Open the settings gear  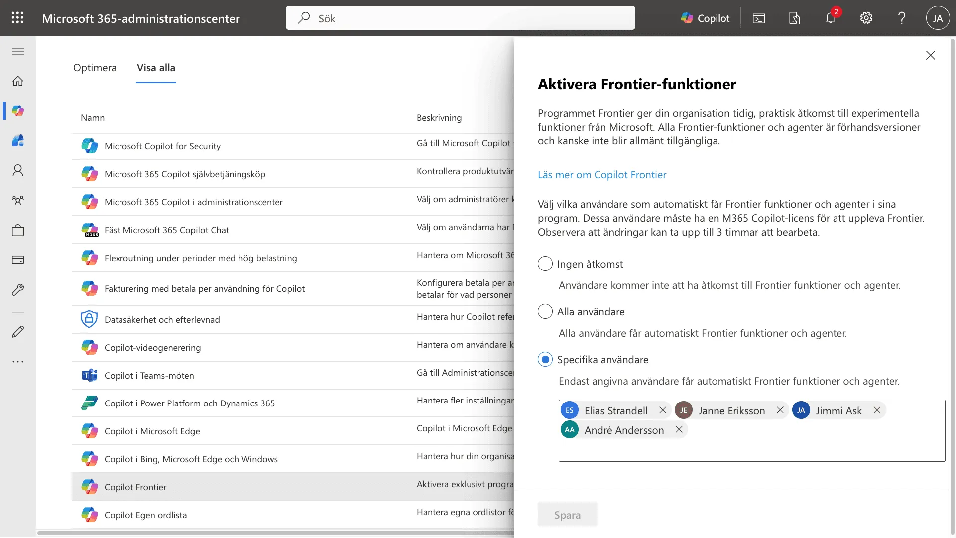point(866,18)
